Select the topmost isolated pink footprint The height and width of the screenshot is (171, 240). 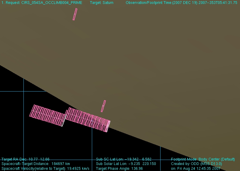(75, 14)
